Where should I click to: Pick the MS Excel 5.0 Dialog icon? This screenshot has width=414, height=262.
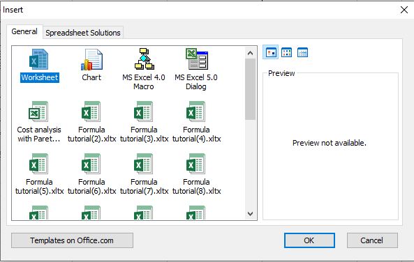coord(196,59)
